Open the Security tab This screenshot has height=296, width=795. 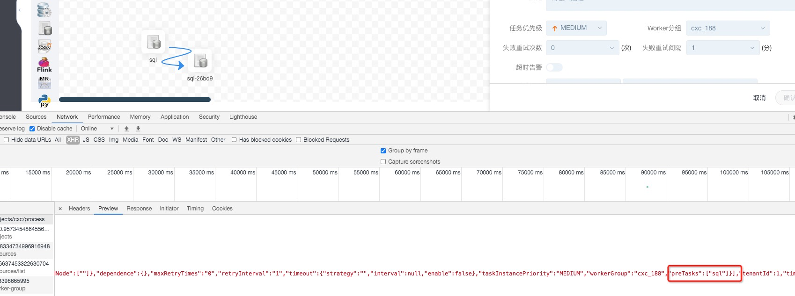pos(209,117)
